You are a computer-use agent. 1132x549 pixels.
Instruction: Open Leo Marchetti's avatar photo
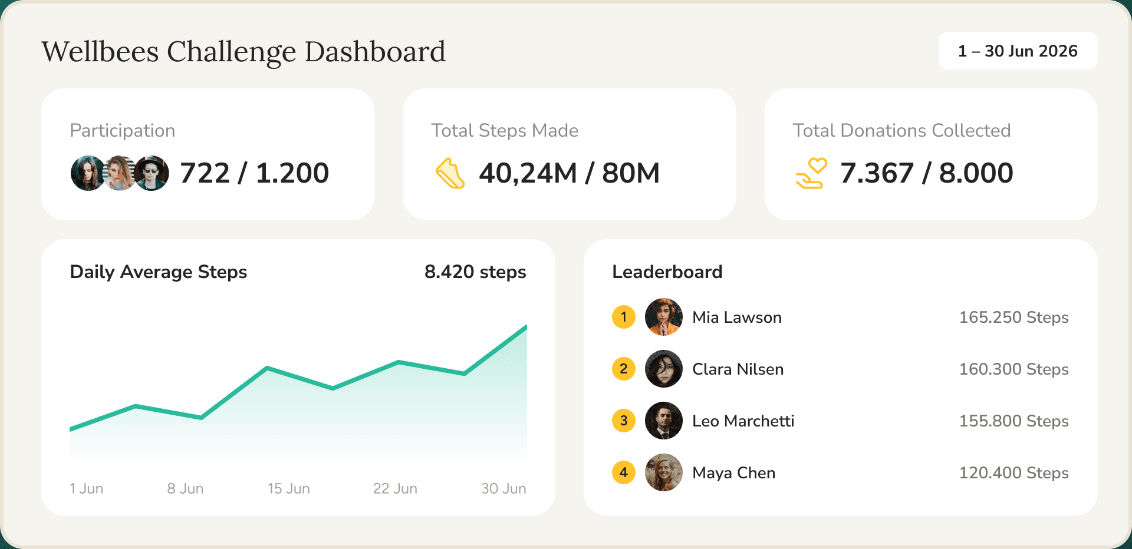(x=664, y=421)
